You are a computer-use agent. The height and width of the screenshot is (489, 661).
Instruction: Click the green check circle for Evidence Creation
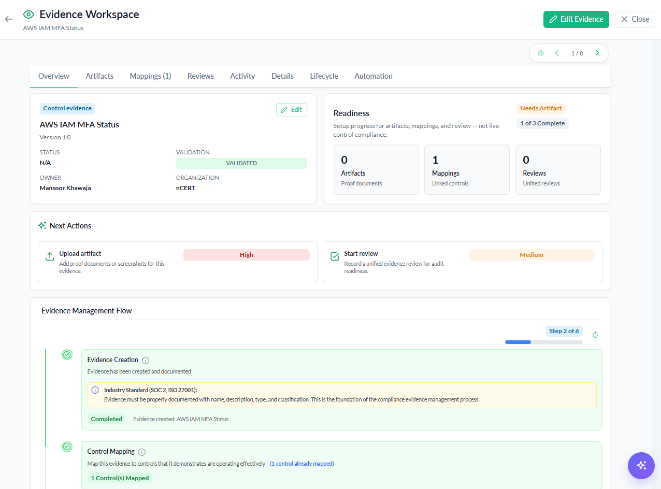tap(67, 355)
